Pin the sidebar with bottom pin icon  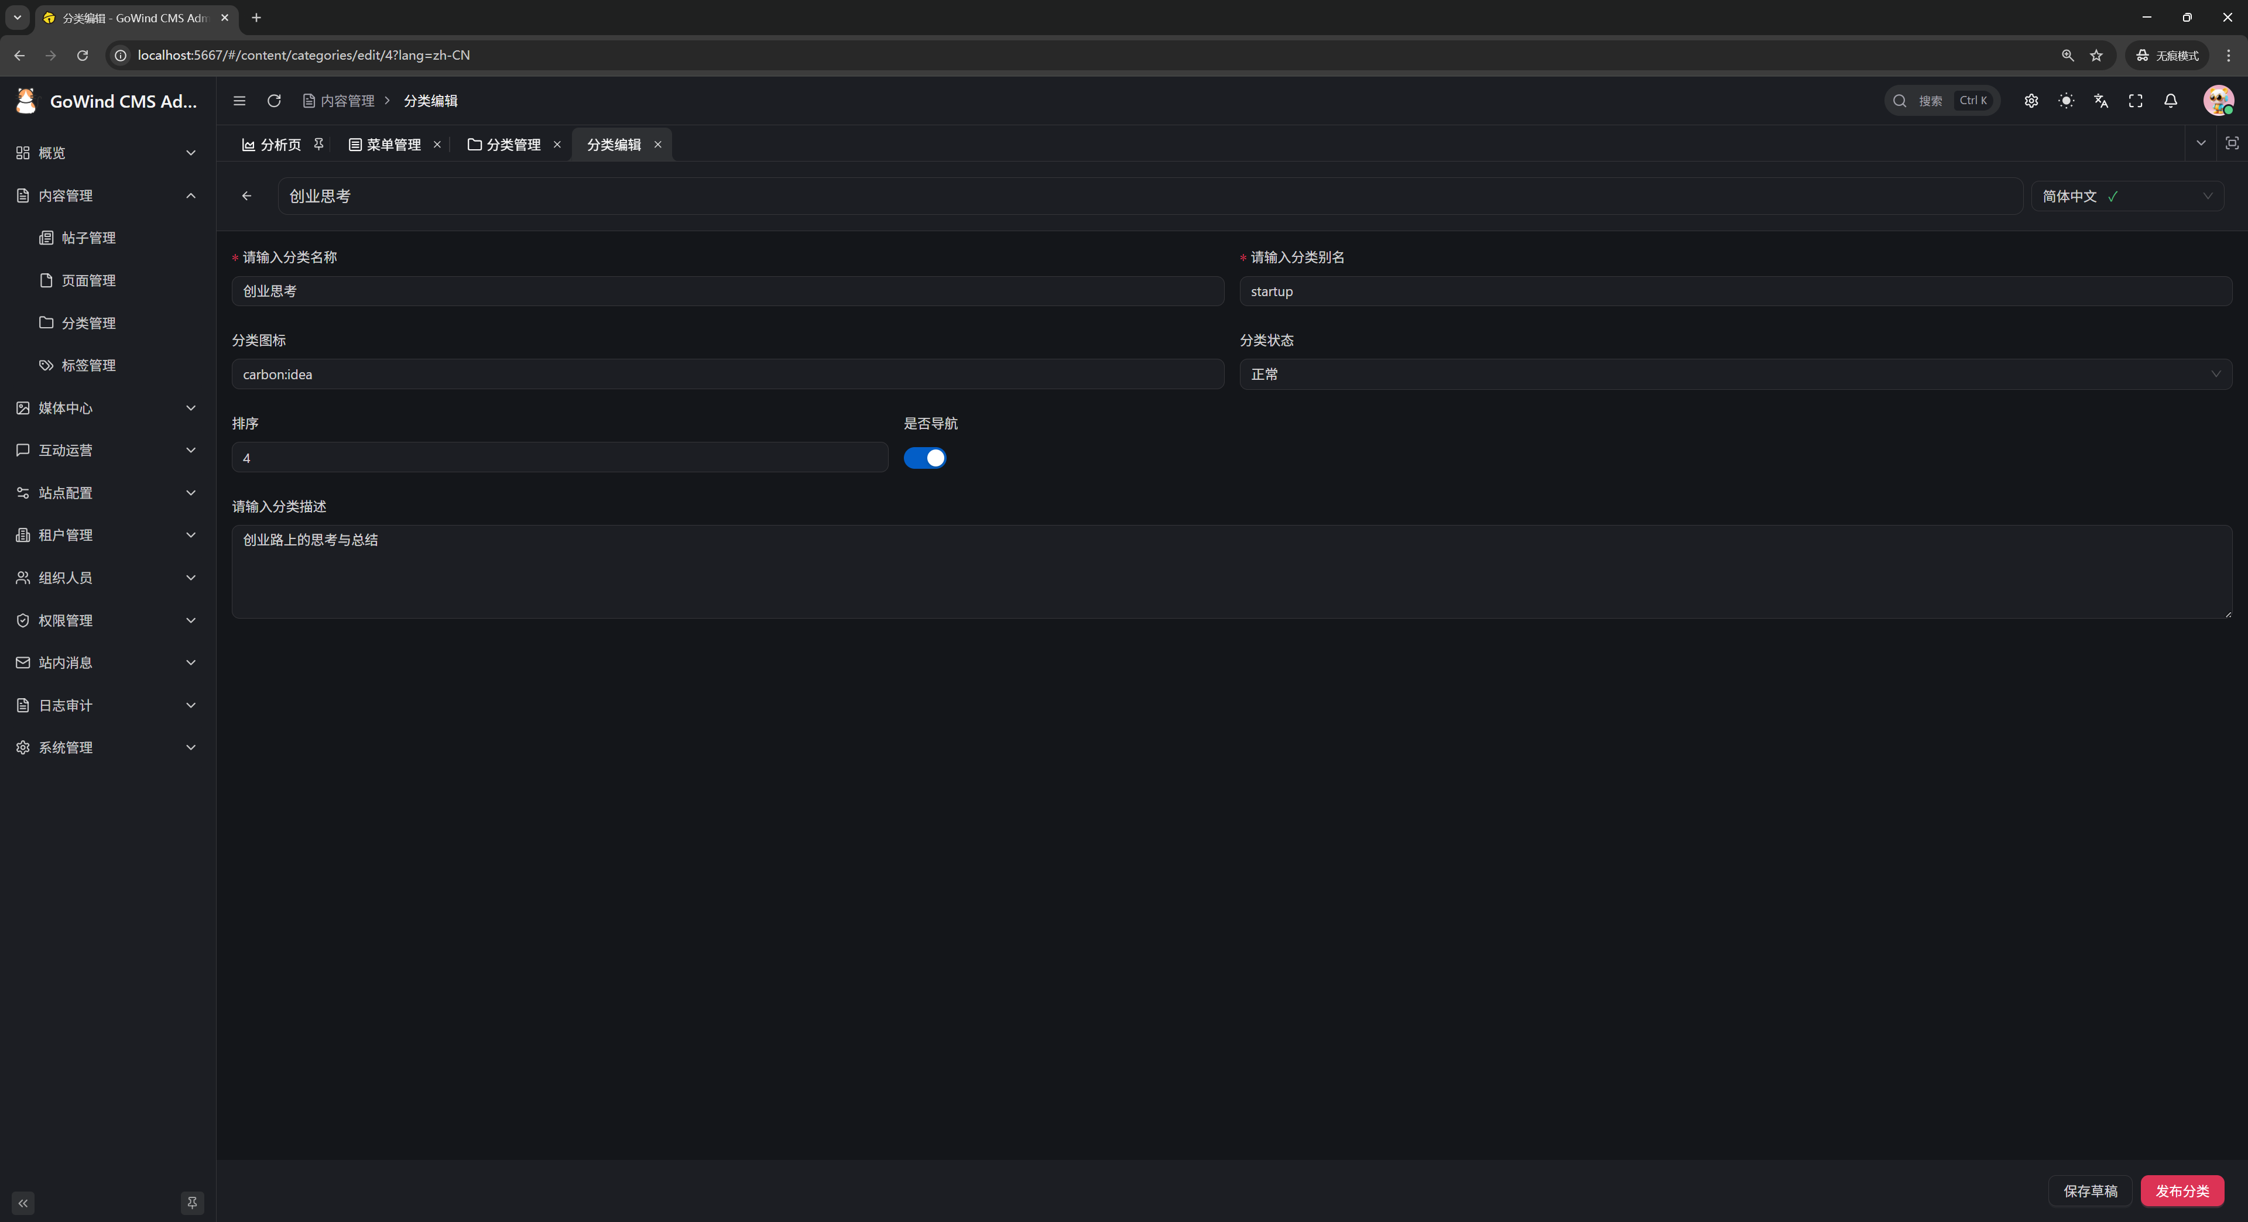(x=192, y=1203)
